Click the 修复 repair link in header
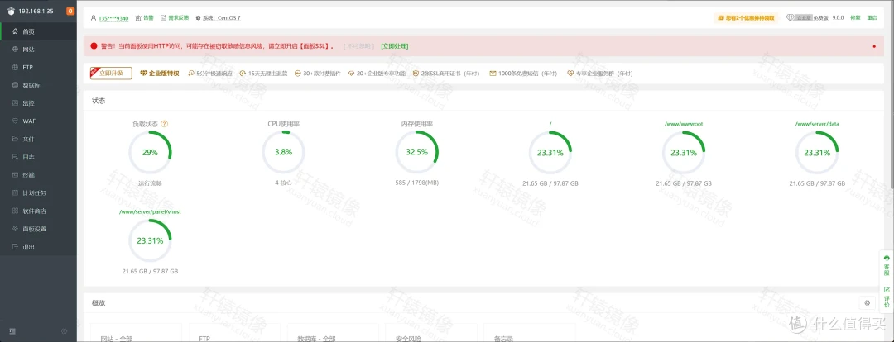Screen dimensions: 894x342 pos(854,17)
